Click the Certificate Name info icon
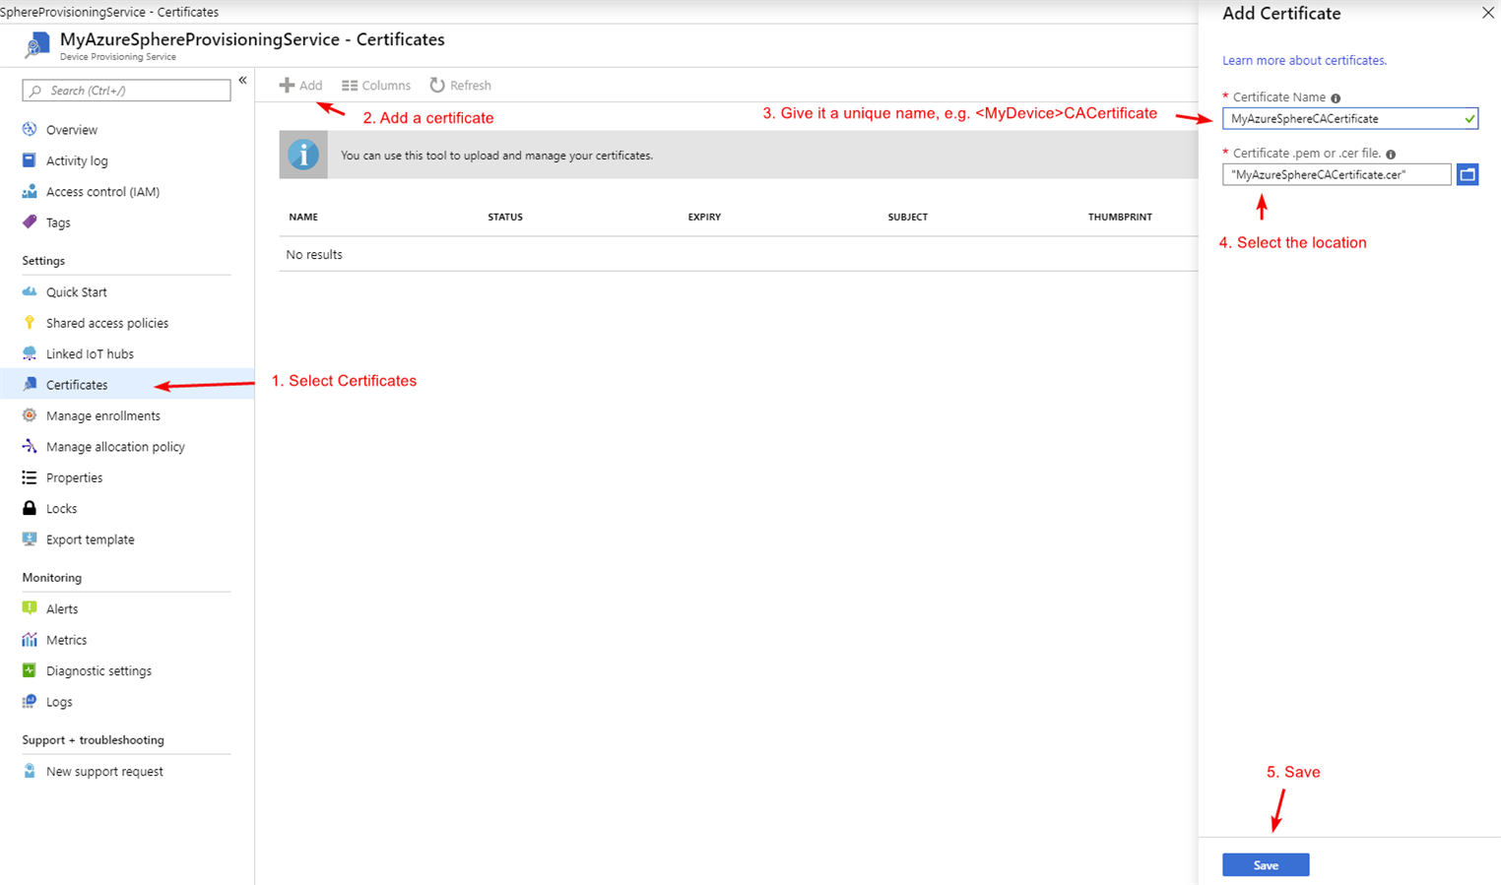The image size is (1501, 885). [x=1336, y=98]
